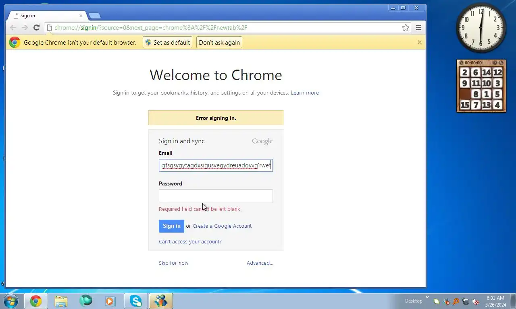Click the puzzle gadget help question icon

pos(495,63)
